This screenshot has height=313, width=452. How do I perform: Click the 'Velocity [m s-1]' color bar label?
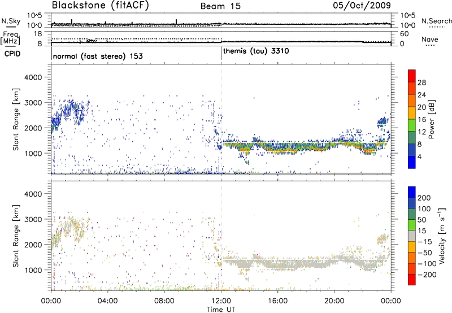tap(441, 236)
